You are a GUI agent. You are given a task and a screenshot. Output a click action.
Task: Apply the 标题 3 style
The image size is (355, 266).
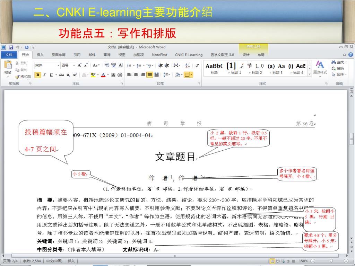point(276,69)
